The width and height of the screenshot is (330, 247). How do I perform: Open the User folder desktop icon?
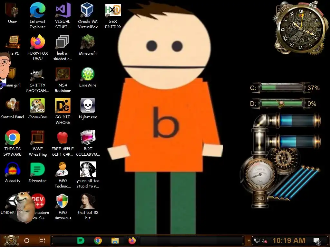pos(12,13)
